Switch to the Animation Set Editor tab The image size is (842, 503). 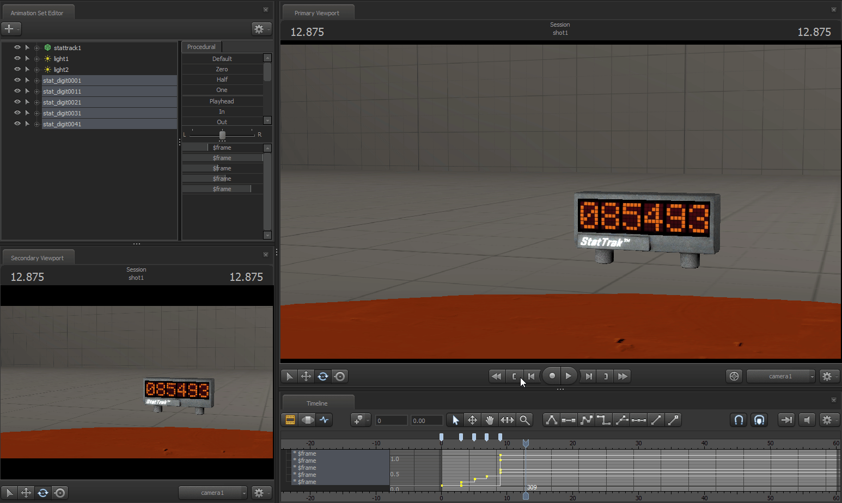point(37,13)
